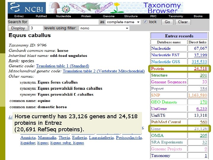The image size is (213, 160).
Task: Click the Nucleotide database link
Action: [161, 48]
